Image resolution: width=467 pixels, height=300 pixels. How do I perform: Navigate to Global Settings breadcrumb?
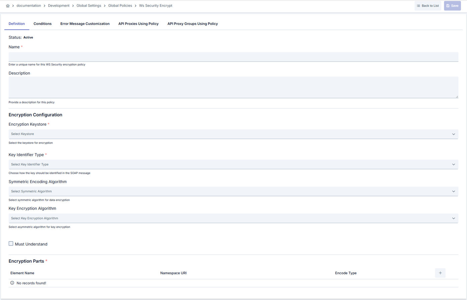89,6
